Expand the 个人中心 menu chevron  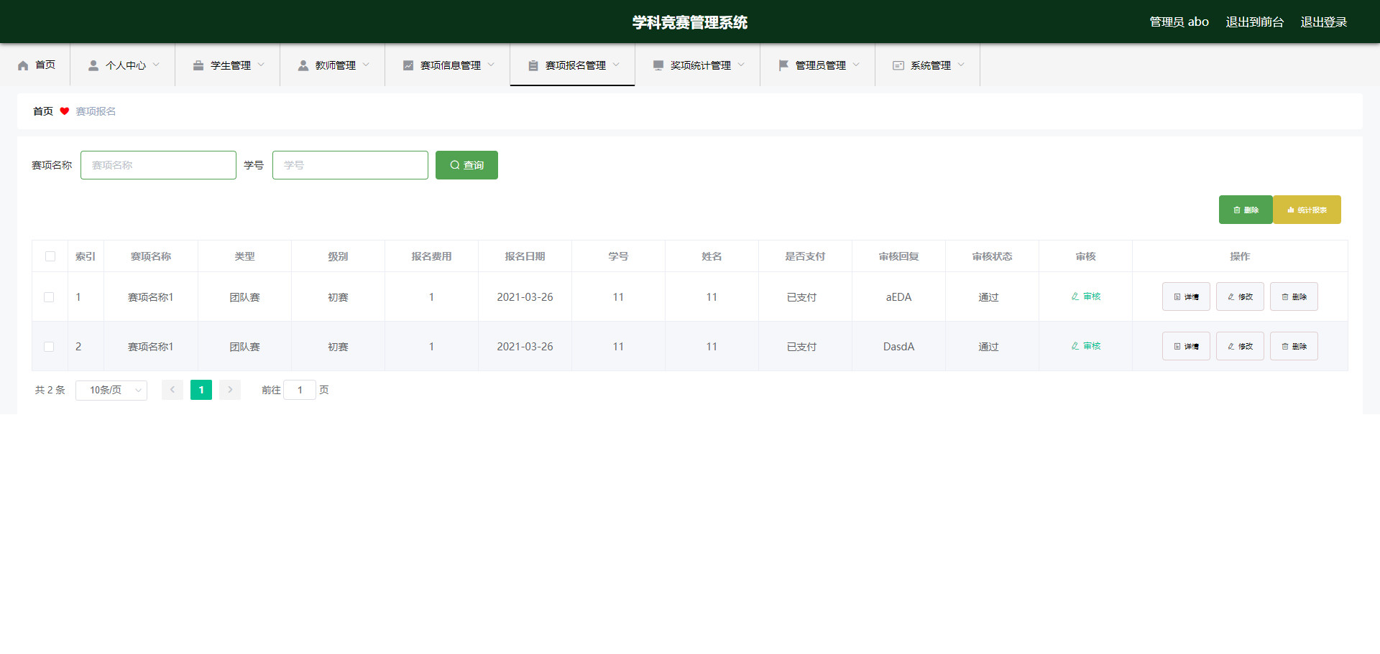(156, 65)
